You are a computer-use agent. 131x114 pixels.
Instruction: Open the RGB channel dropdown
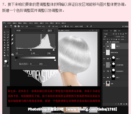29,31
